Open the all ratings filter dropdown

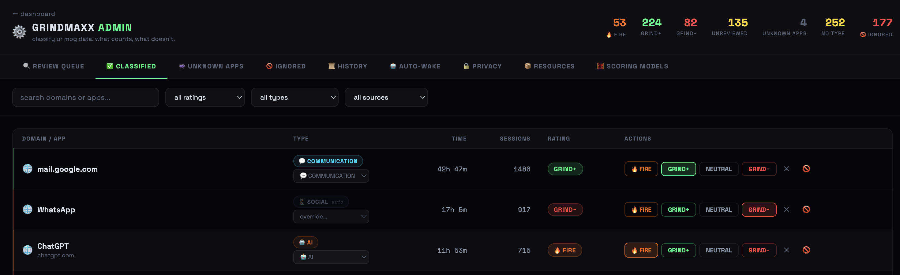[205, 97]
